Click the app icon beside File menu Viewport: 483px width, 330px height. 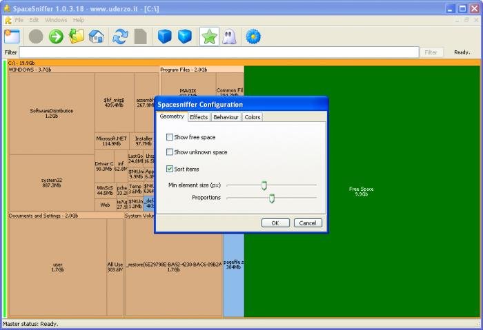point(8,20)
